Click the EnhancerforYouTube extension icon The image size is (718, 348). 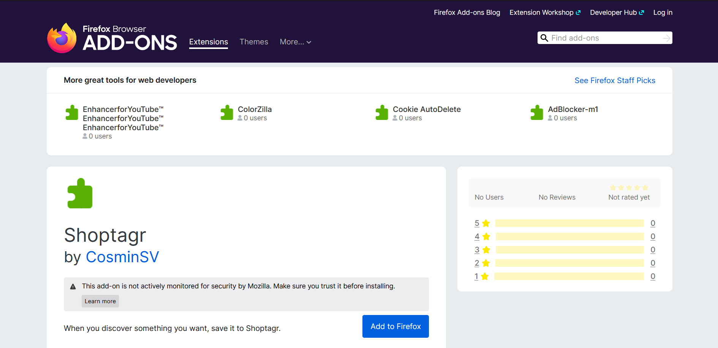[x=72, y=112]
